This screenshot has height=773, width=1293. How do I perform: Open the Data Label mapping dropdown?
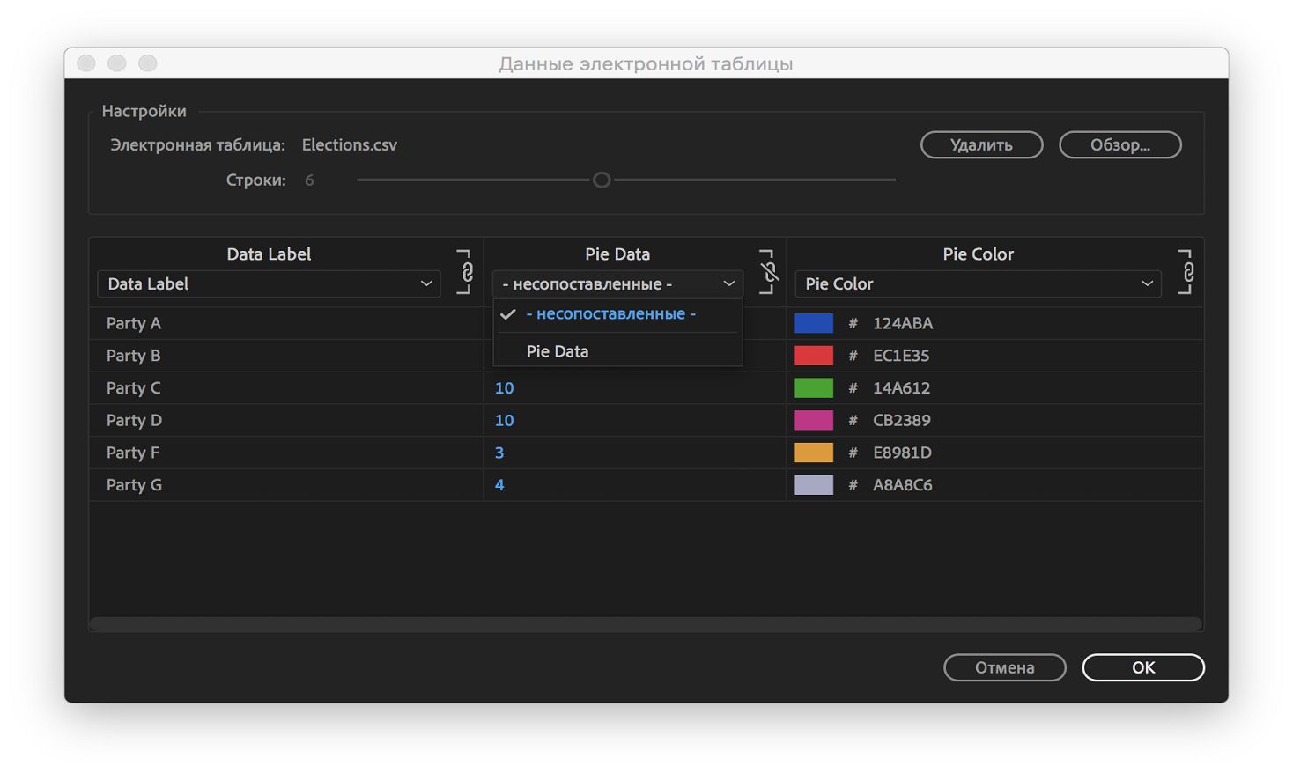click(x=269, y=283)
